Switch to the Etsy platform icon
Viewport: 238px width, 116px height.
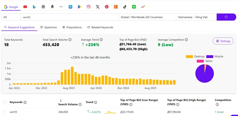(x=116, y=7)
